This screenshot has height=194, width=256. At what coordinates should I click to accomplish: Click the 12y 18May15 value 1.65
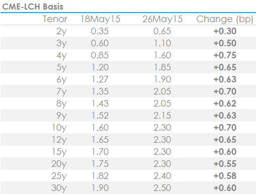point(100,140)
